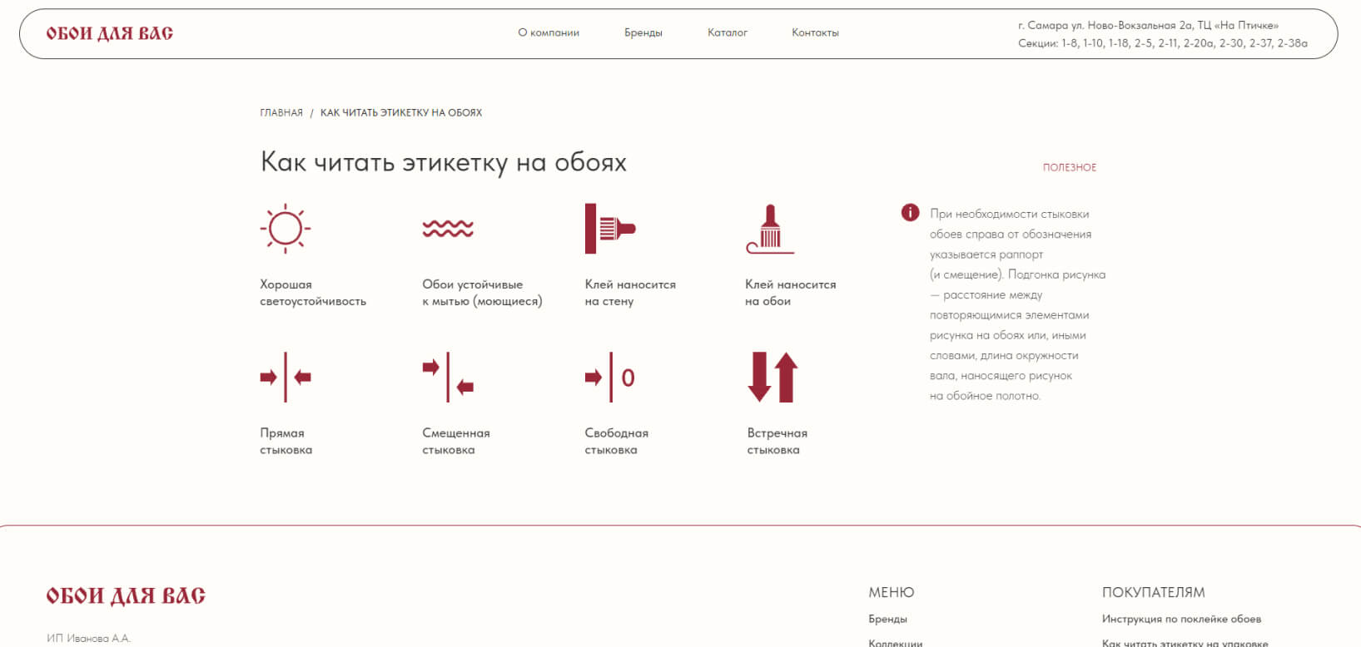Click the sun icon for good lightfastness
The width and height of the screenshot is (1361, 647).
pyautogui.click(x=285, y=228)
